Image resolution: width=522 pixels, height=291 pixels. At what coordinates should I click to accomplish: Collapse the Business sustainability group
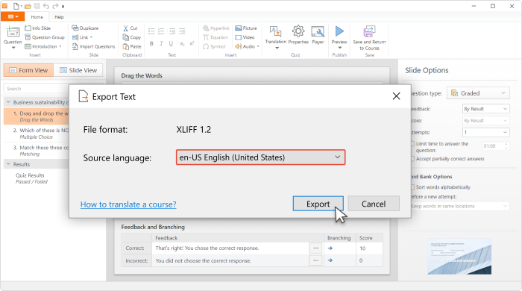coord(8,102)
